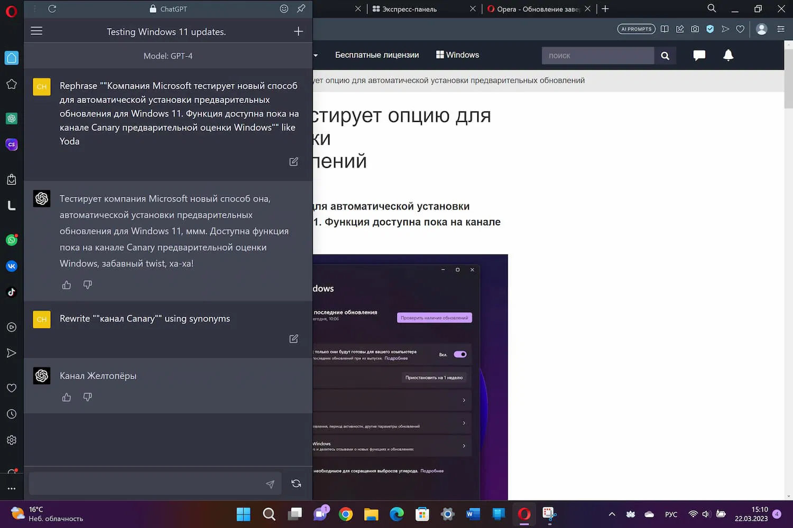Viewport: 793px width, 528px height.
Task: Open more options dots in ChatGPT panel header
Action: pyautogui.click(x=34, y=8)
